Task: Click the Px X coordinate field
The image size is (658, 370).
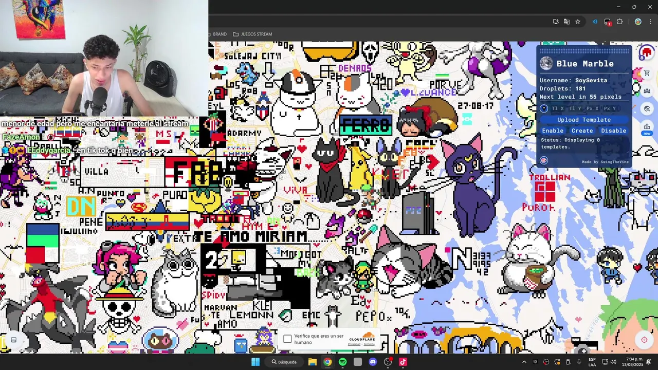Action: [592, 108]
